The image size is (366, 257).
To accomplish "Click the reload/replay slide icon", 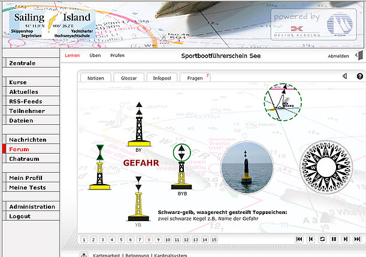I will coord(322,239).
